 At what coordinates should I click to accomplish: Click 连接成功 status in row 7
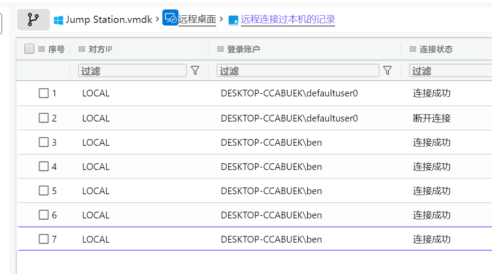point(432,239)
